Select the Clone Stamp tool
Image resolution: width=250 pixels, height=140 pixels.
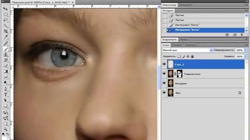5,55
